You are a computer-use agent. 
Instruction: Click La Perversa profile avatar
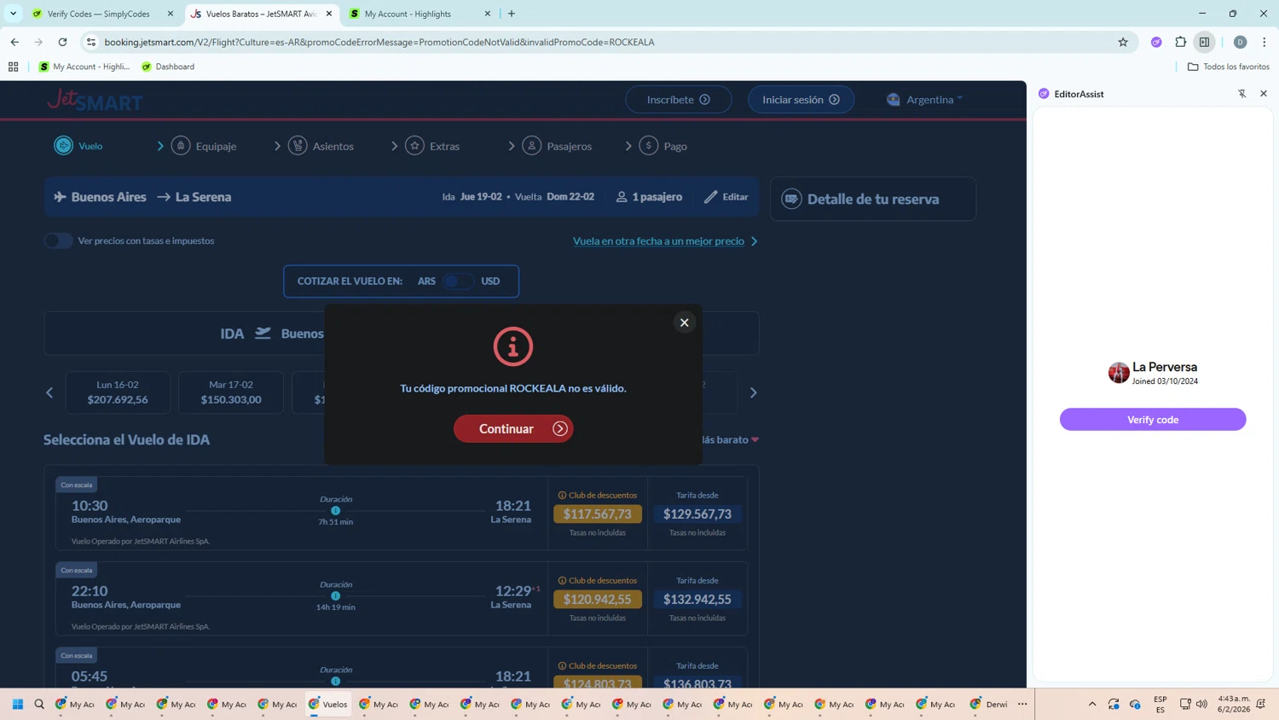1119,373
